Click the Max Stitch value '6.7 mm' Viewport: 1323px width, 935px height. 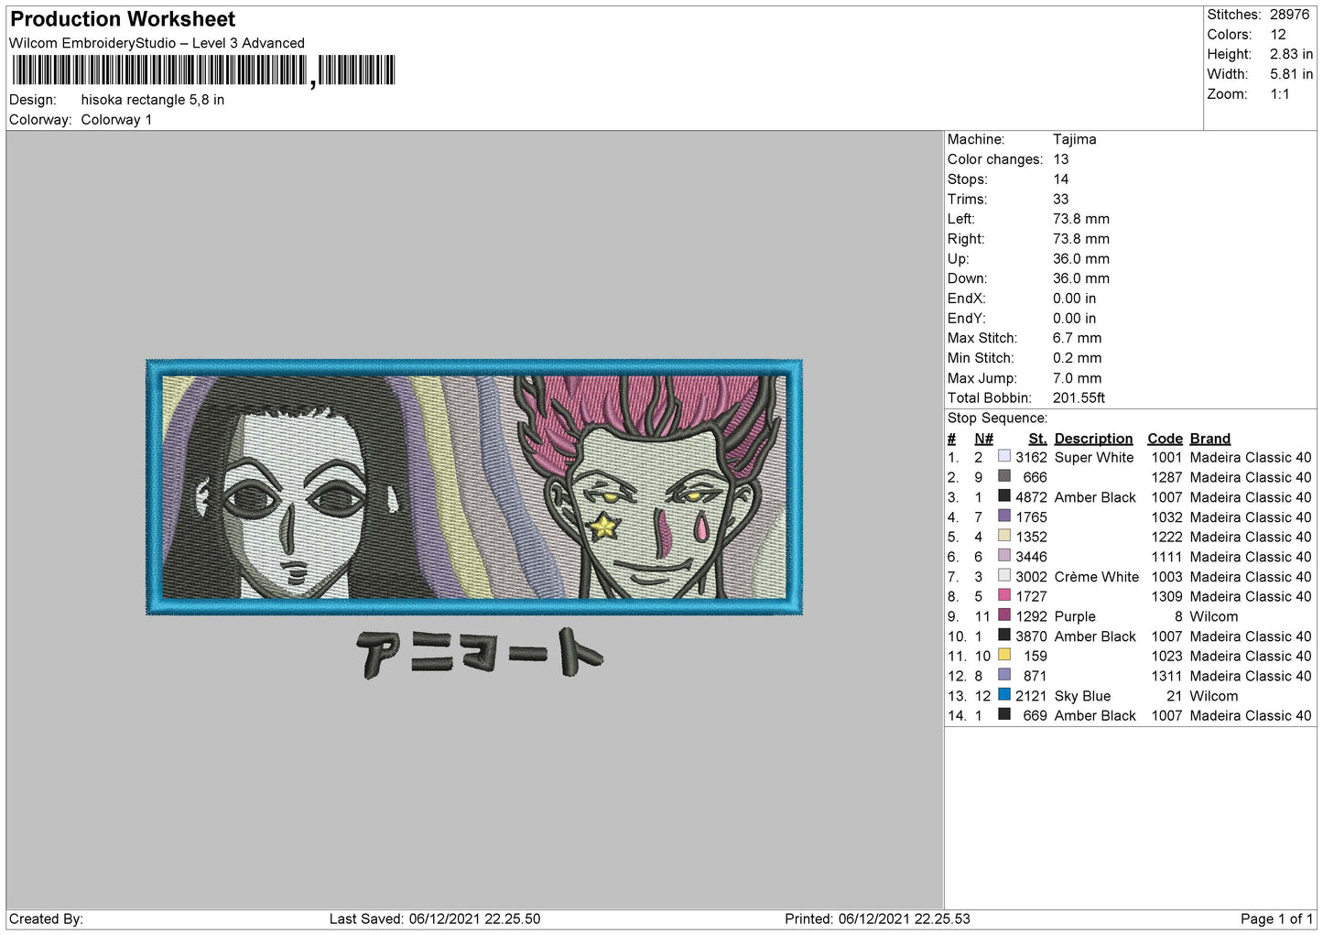1078,338
